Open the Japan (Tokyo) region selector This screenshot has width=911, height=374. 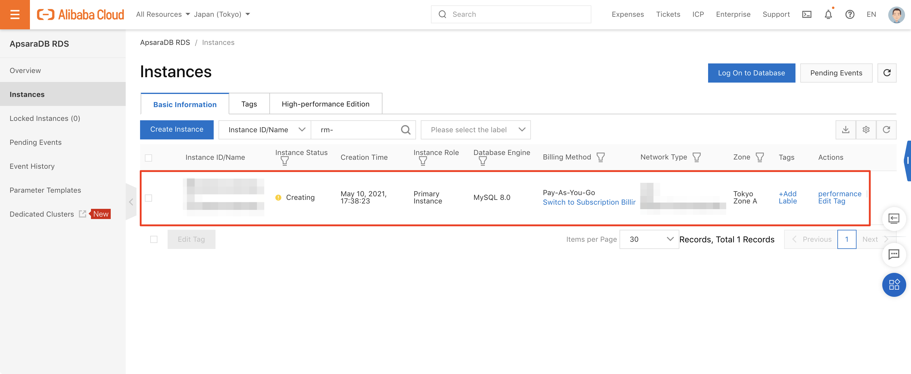click(x=222, y=14)
